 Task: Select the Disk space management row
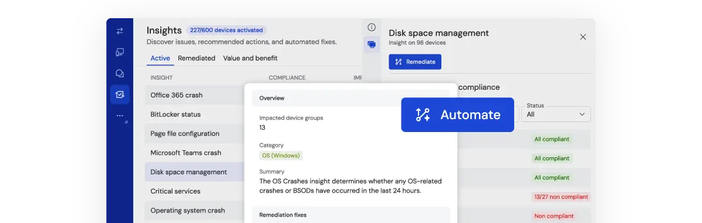pos(195,172)
